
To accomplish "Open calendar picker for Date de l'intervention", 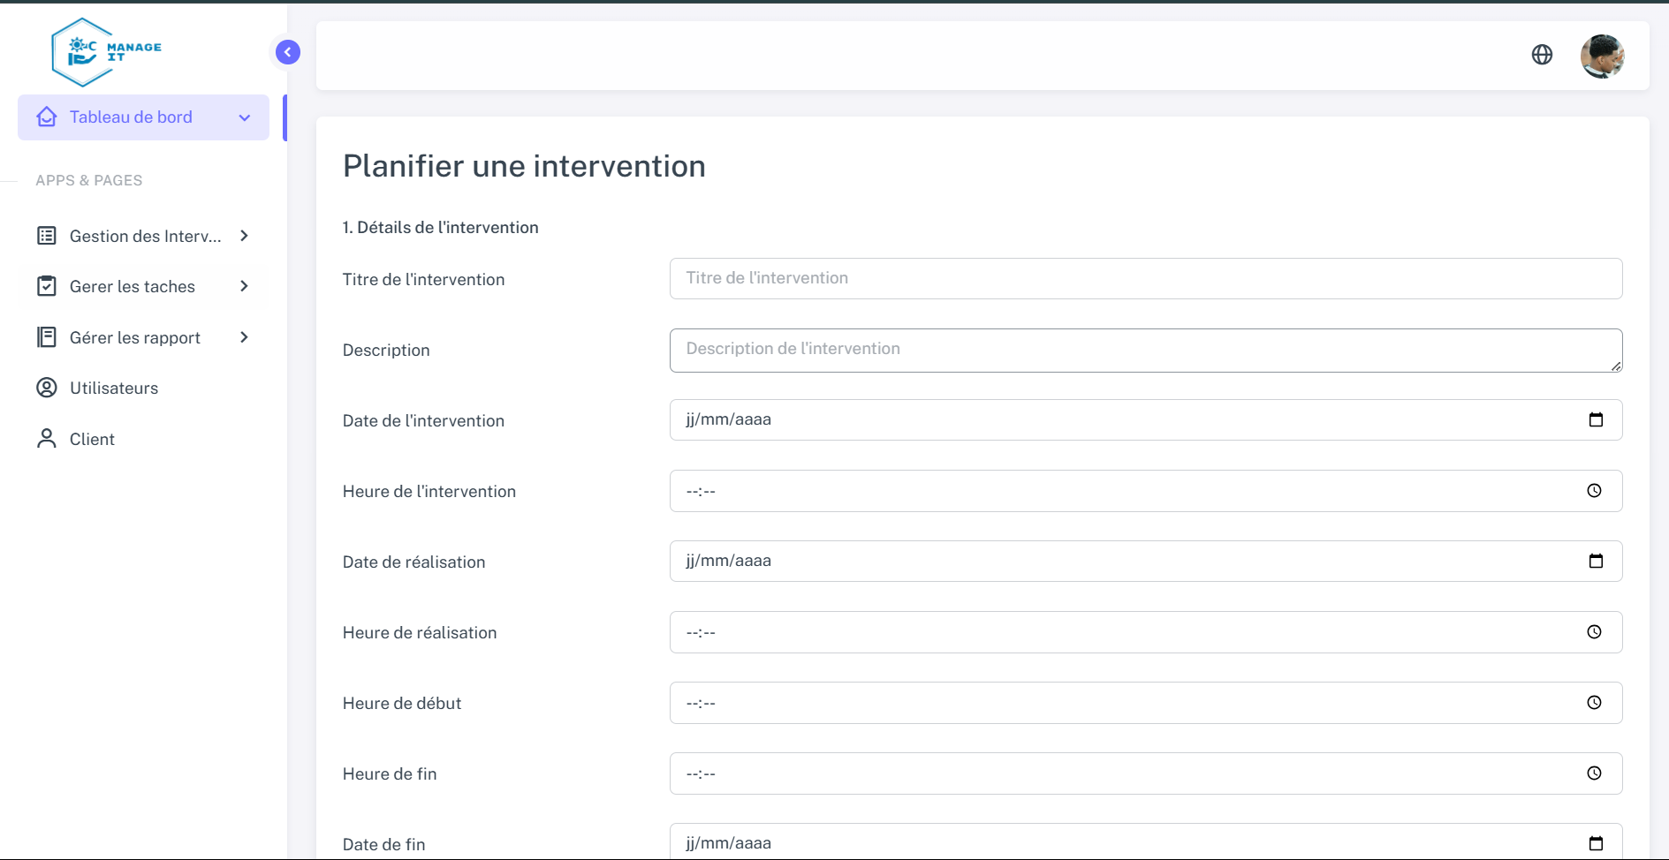I will (1596, 420).
